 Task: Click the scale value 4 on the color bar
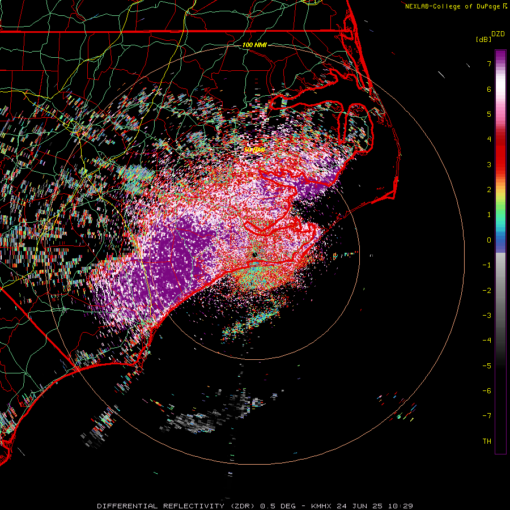(489, 139)
